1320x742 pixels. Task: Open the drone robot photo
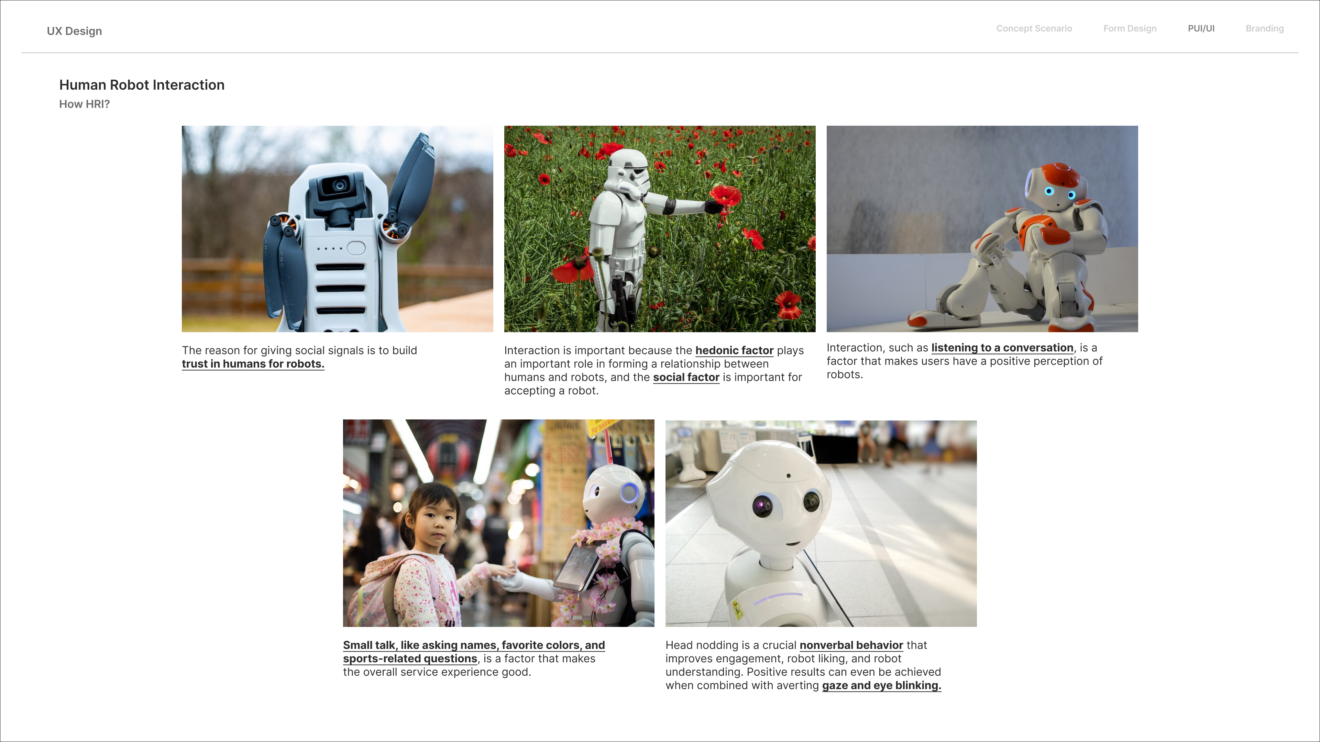[x=337, y=229]
